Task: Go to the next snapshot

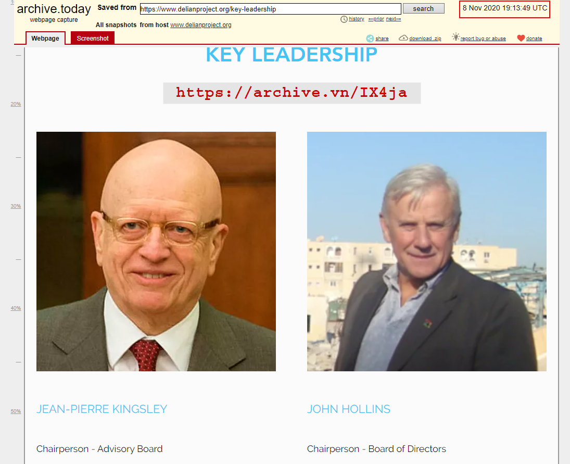Action: [x=394, y=19]
